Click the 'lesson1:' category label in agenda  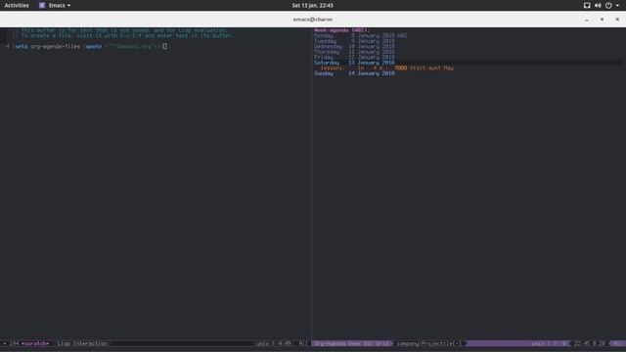(332, 67)
